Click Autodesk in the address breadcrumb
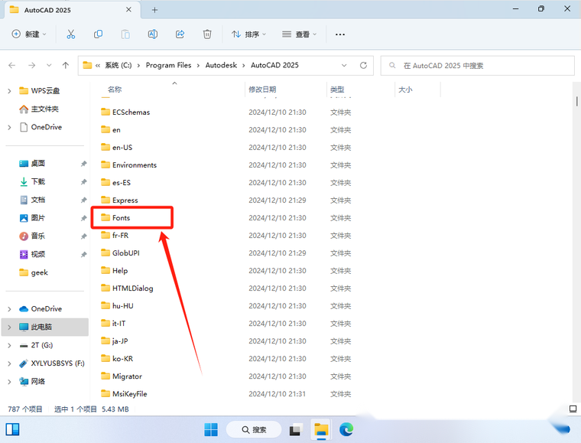581x443 pixels. tap(222, 66)
